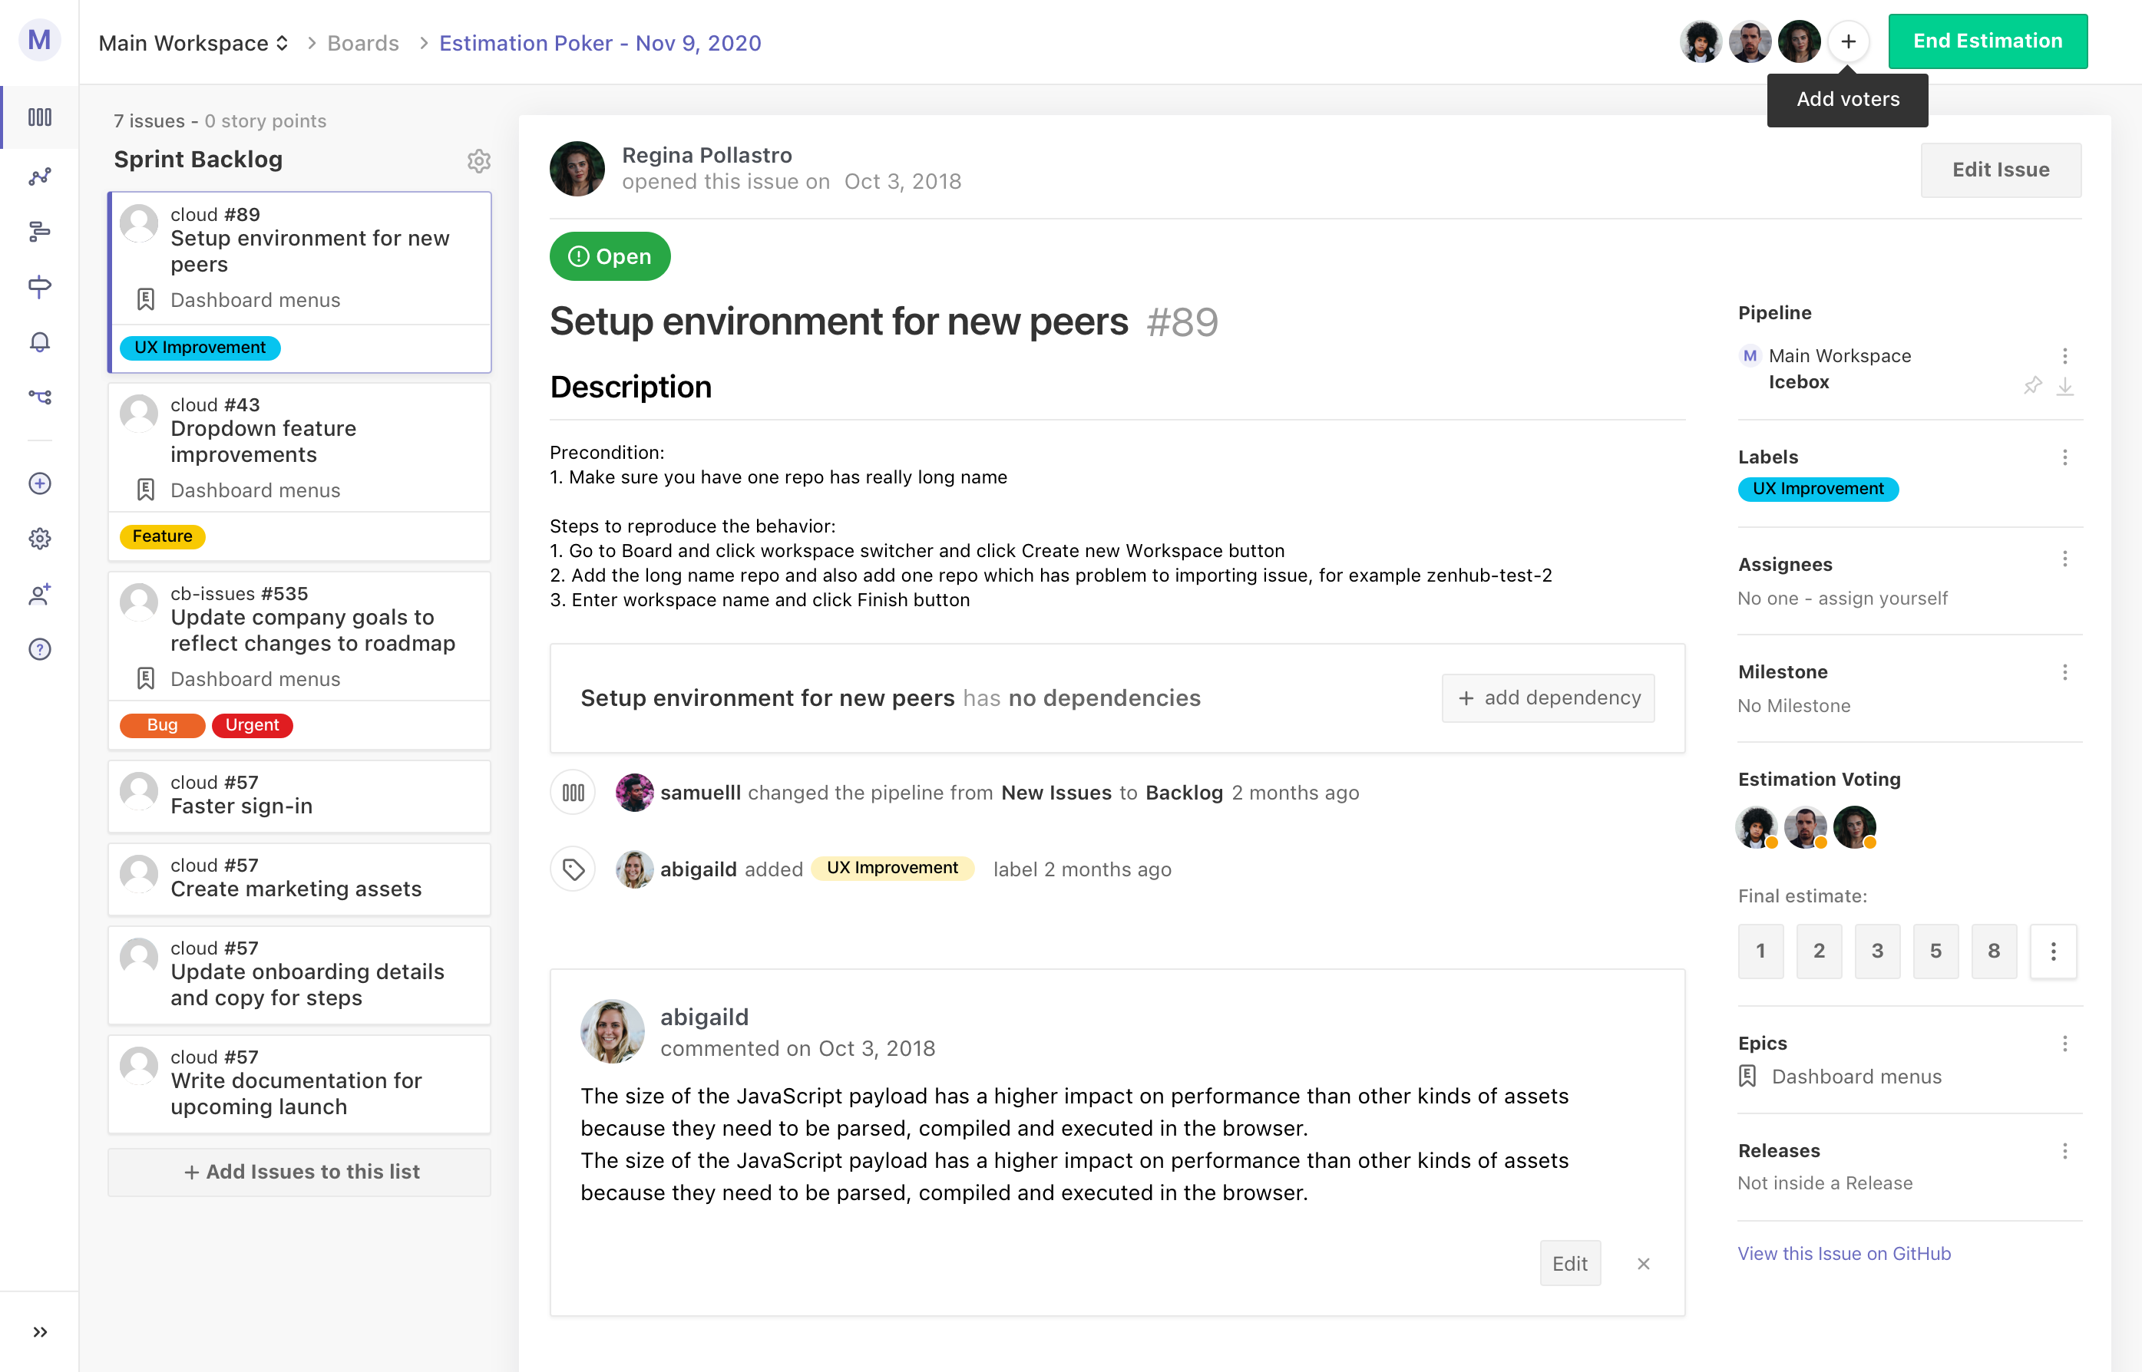
Task: Click the notifications bell icon
Action: tap(39, 343)
